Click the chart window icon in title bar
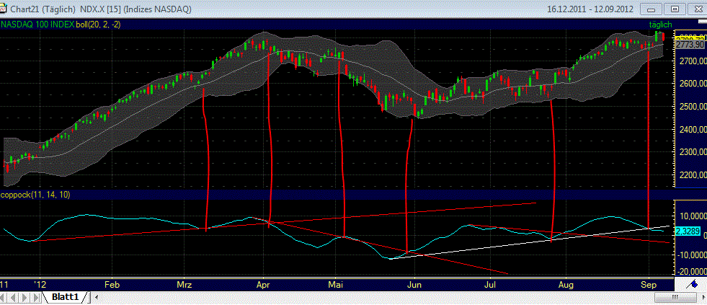The width and height of the screenshot is (707, 305). 4,8
